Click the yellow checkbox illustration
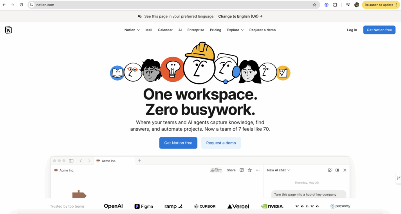401x214 pixels. click(283, 73)
